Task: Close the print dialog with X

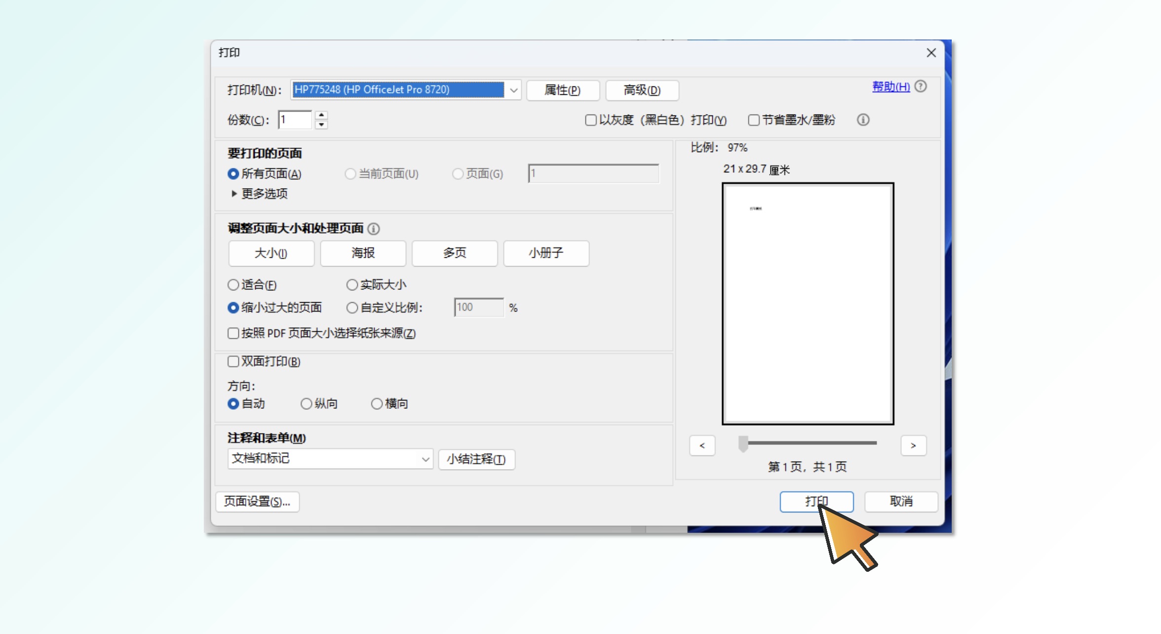Action: (x=931, y=53)
